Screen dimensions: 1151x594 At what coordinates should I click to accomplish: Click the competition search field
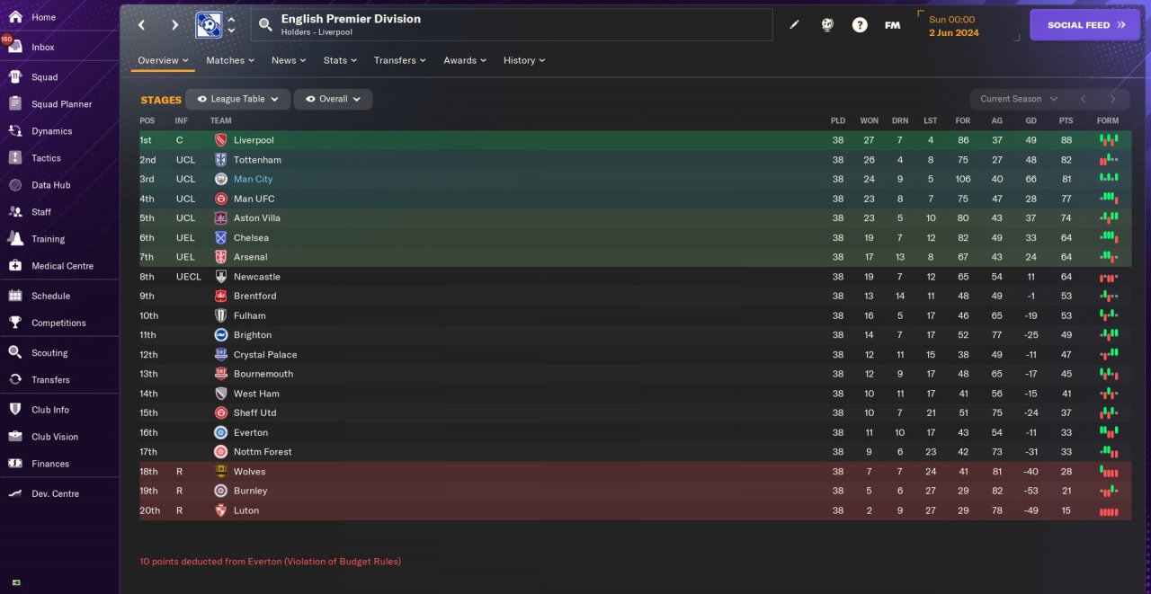[513, 25]
